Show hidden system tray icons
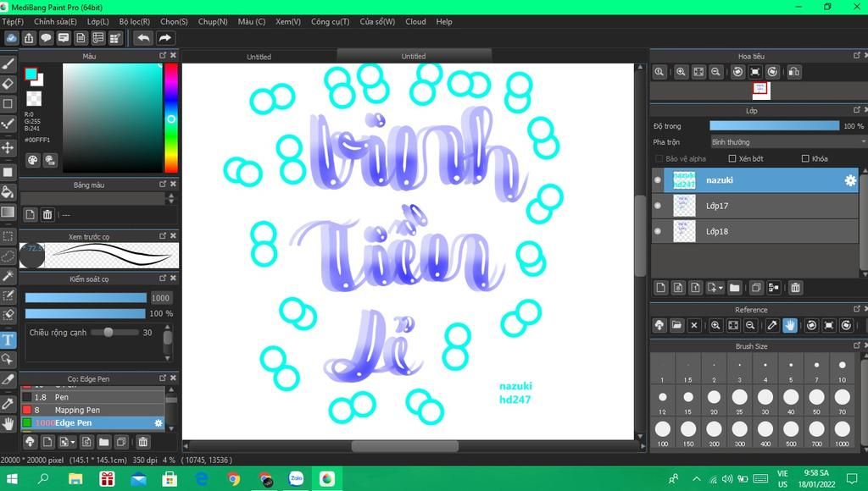 (697, 479)
